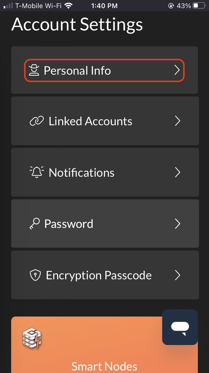Tap the bell Notifications icon
The width and height of the screenshot is (209, 373).
(37, 172)
